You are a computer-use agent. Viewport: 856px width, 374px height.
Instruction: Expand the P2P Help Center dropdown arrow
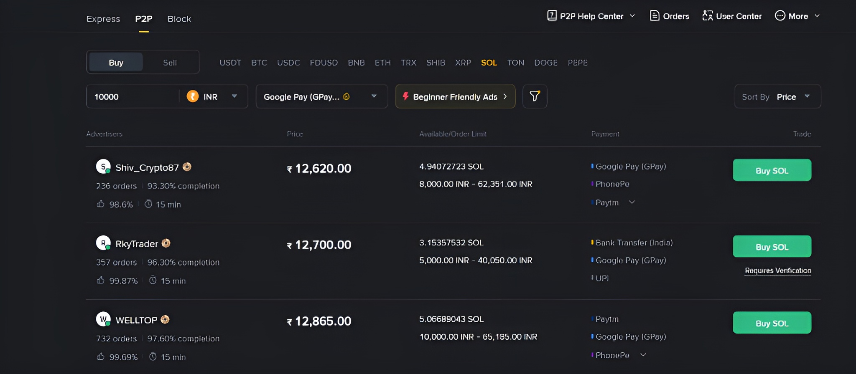point(632,16)
